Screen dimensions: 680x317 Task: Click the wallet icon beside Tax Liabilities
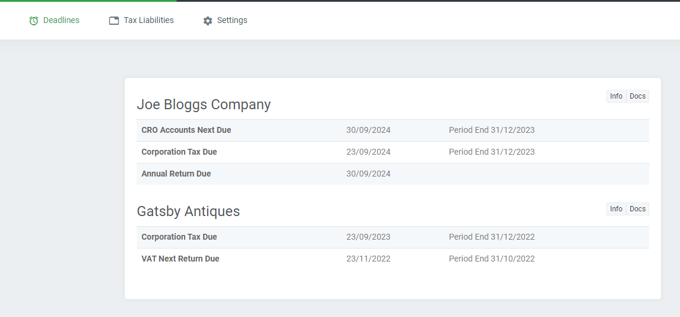pyautogui.click(x=114, y=21)
